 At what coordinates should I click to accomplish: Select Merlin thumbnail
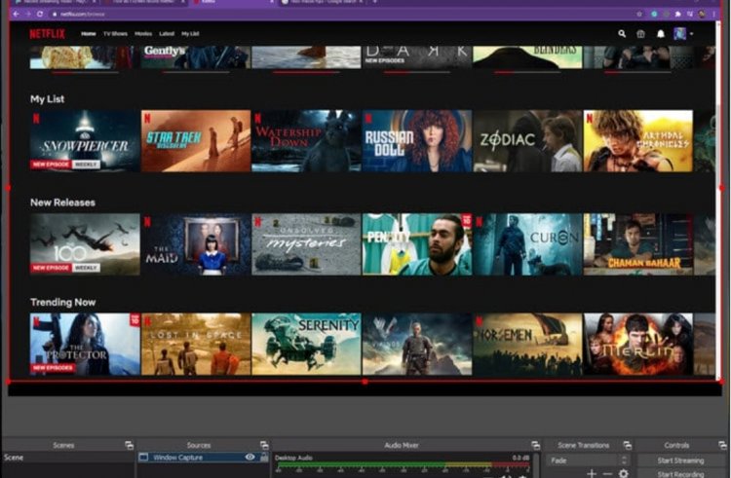point(638,344)
